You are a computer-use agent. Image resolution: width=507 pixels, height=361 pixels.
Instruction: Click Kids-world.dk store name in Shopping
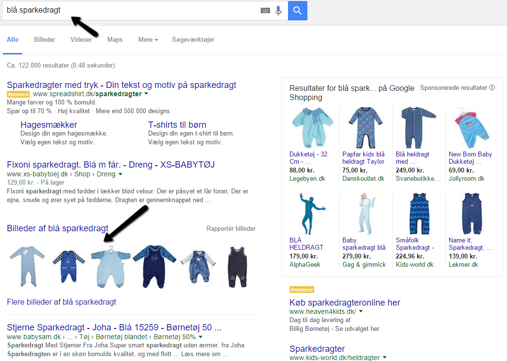[415, 265]
